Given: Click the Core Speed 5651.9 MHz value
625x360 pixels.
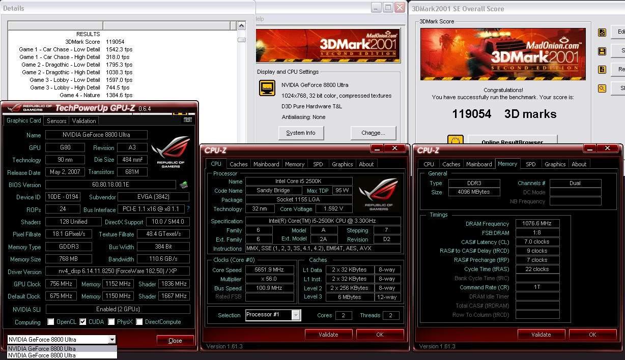Looking at the screenshot, I should point(270,270).
